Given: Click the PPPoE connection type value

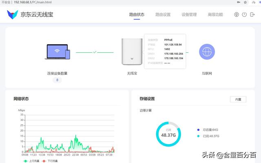Looking at the screenshot, I should pyautogui.click(x=168, y=40).
